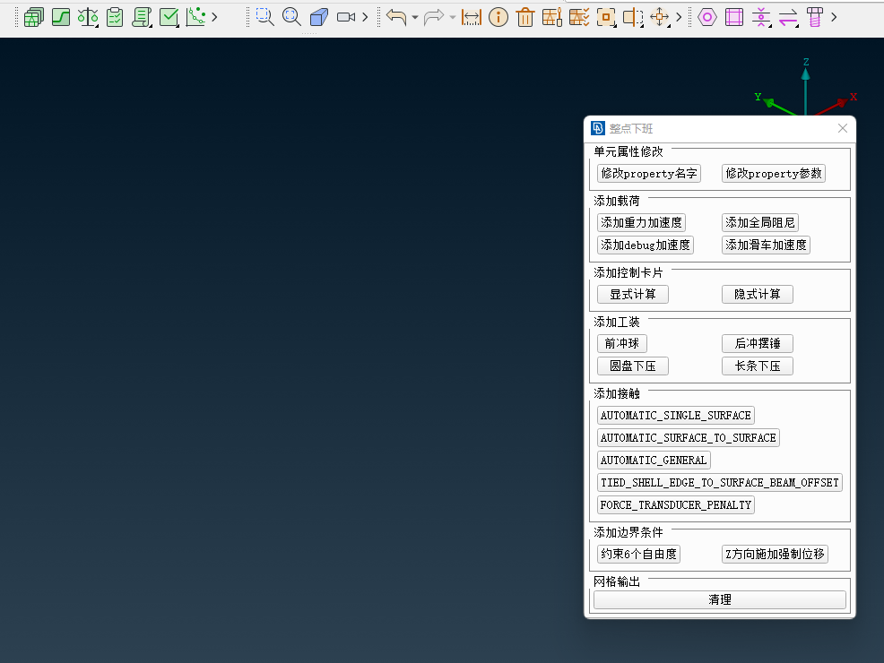Click the Y axis on orientation triad
884x663 pixels.
pyautogui.click(x=776, y=104)
